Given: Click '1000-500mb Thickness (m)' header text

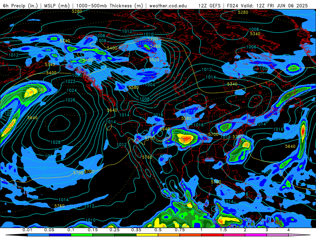Looking at the screenshot, I should click(109, 6).
